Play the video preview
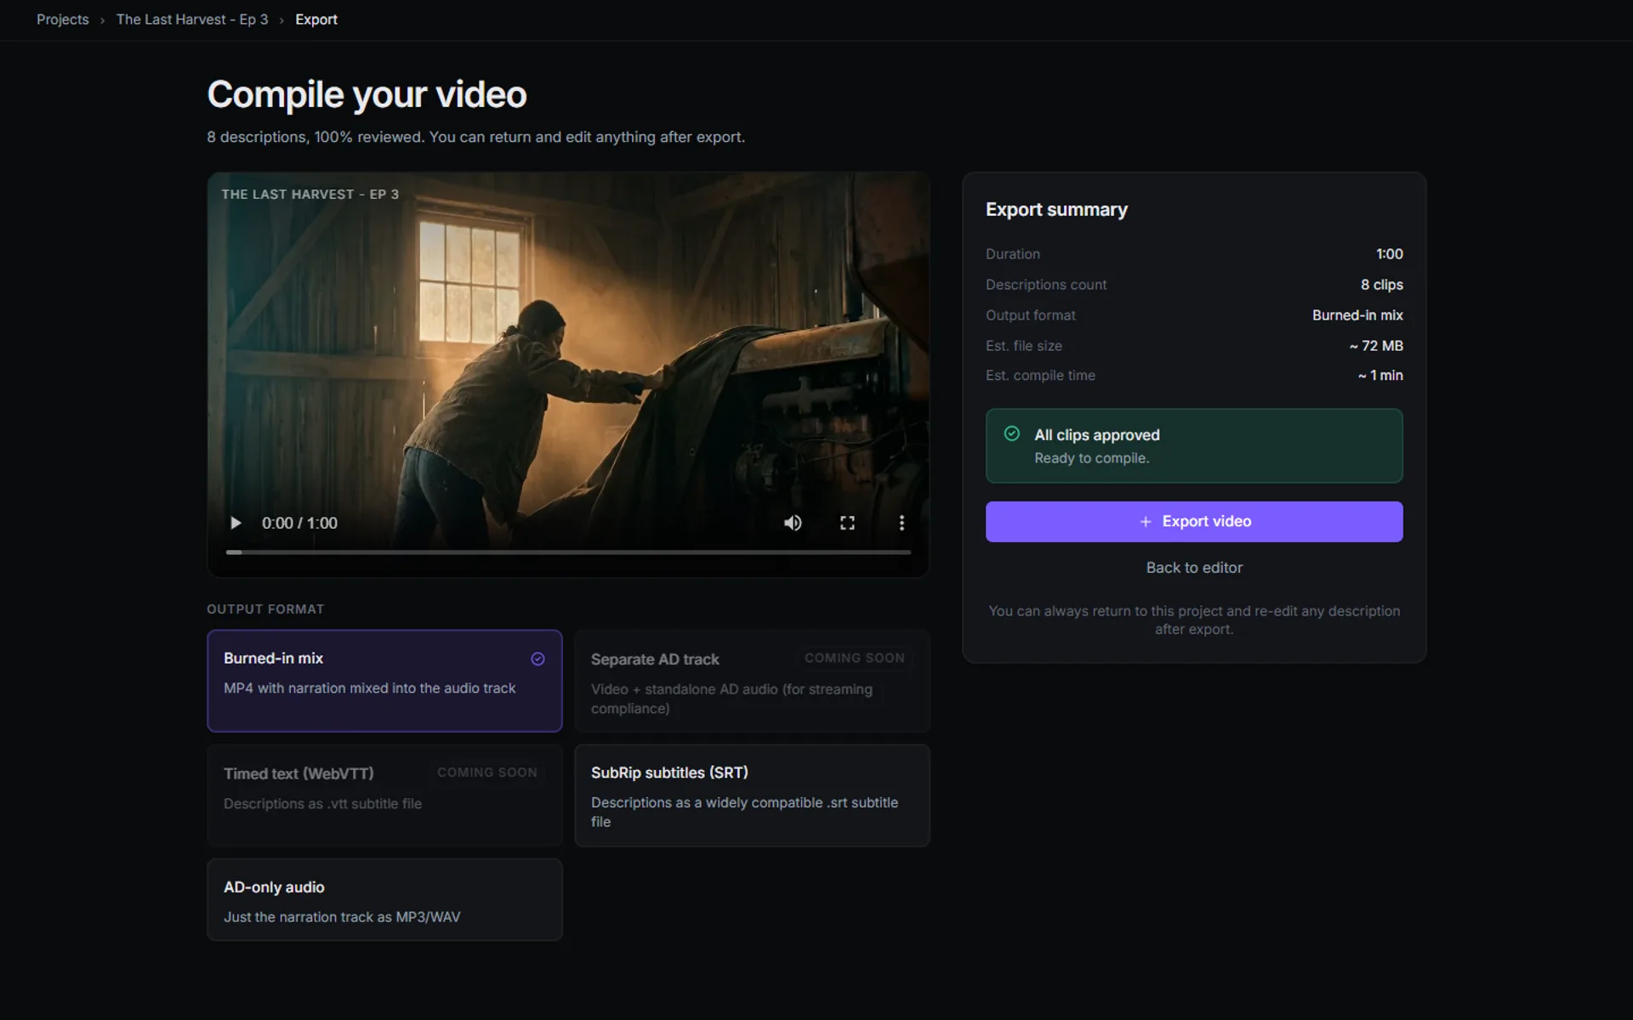The width and height of the screenshot is (1633, 1020). pyautogui.click(x=236, y=523)
